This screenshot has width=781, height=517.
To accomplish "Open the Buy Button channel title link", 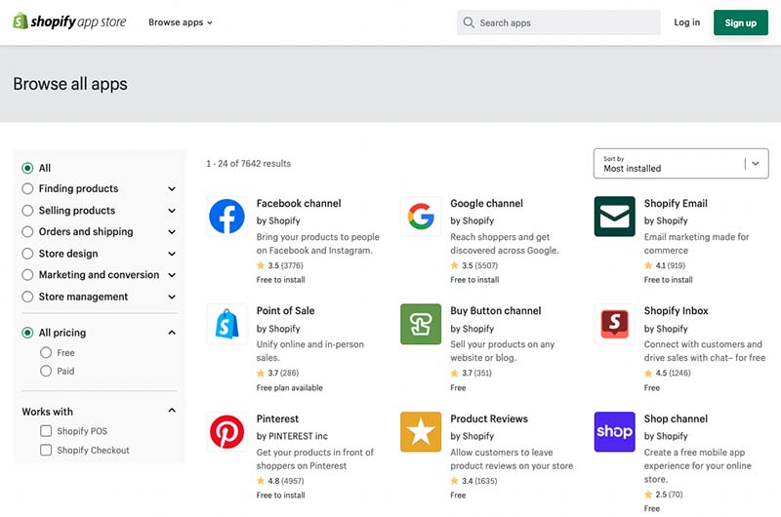I will (x=496, y=311).
